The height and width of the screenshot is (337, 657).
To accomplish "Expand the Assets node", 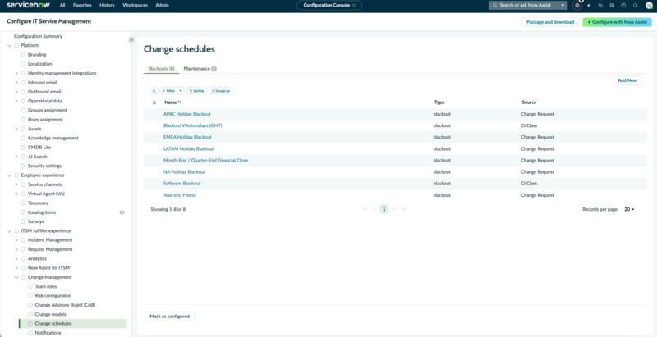I will [16, 129].
